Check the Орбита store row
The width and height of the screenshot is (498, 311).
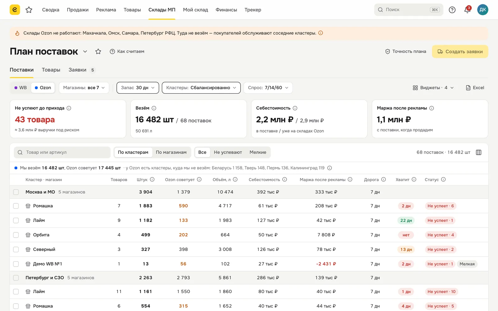(x=16, y=235)
